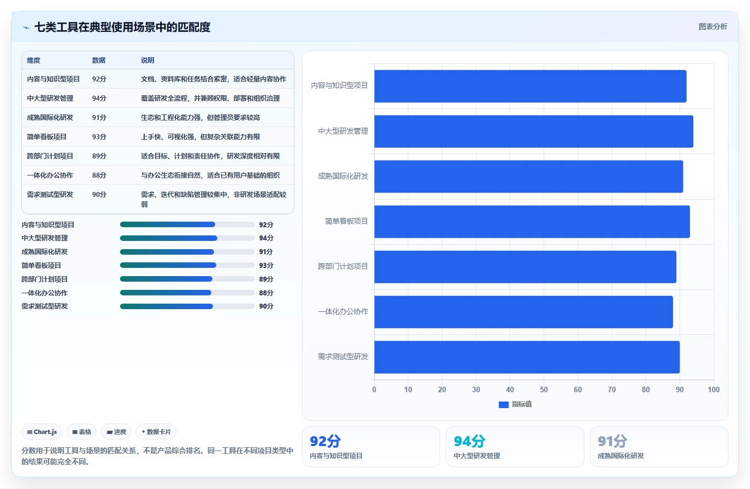Toggle the 指标值 legend item
750x489 pixels.
coord(515,404)
